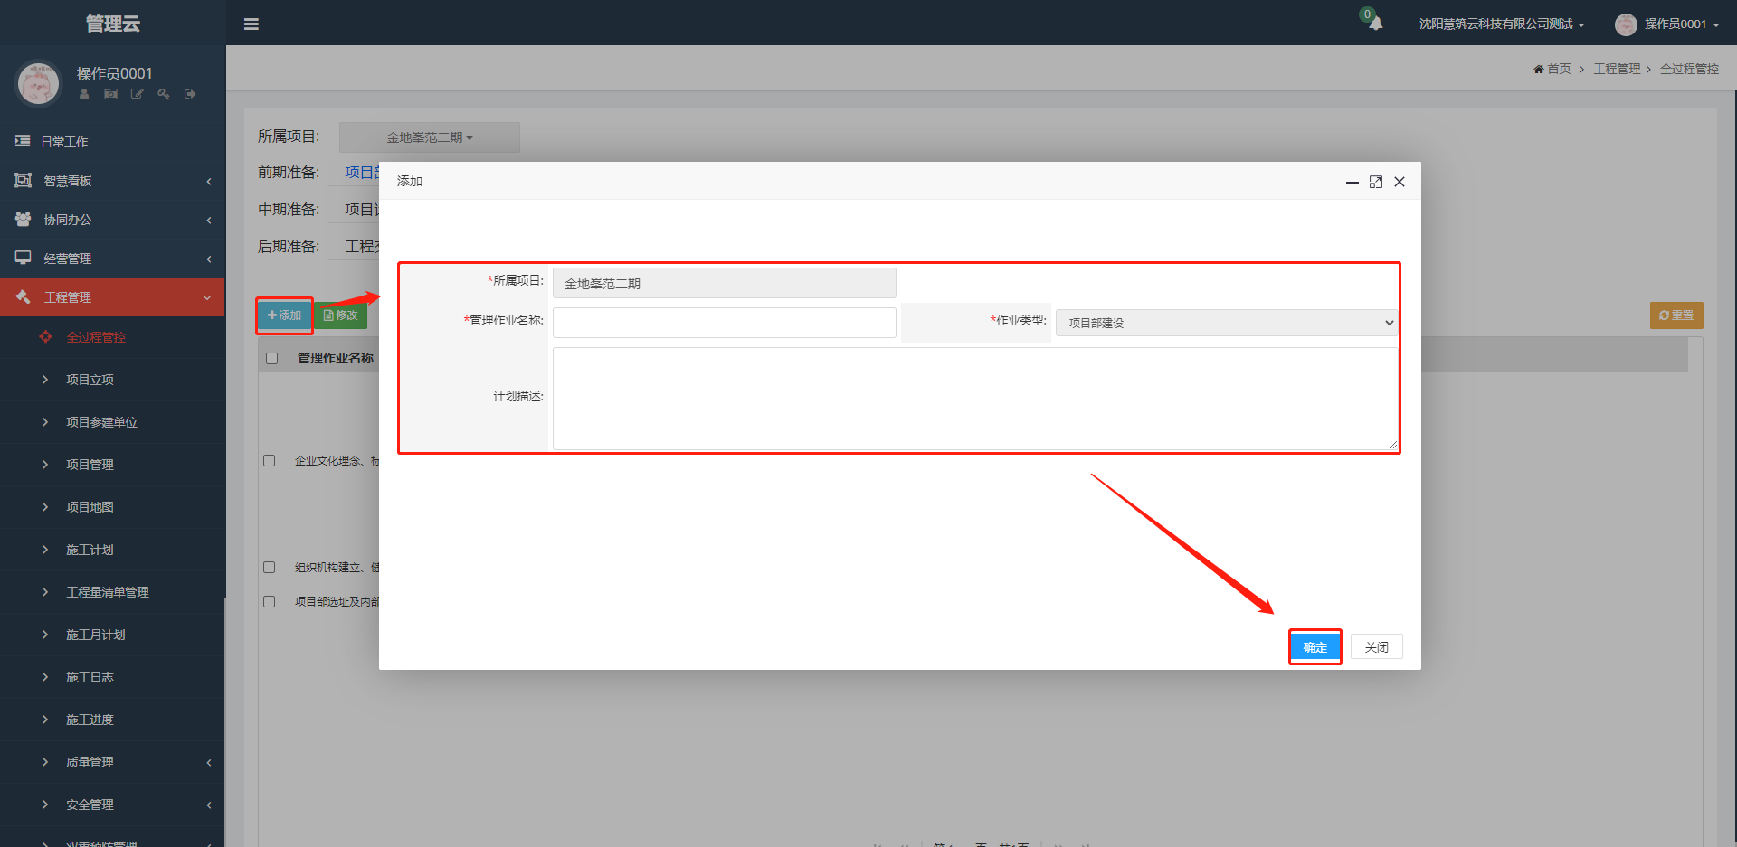Select 施工日志 in the sidebar
Viewport: 1737px width, 847px height.
point(90,677)
